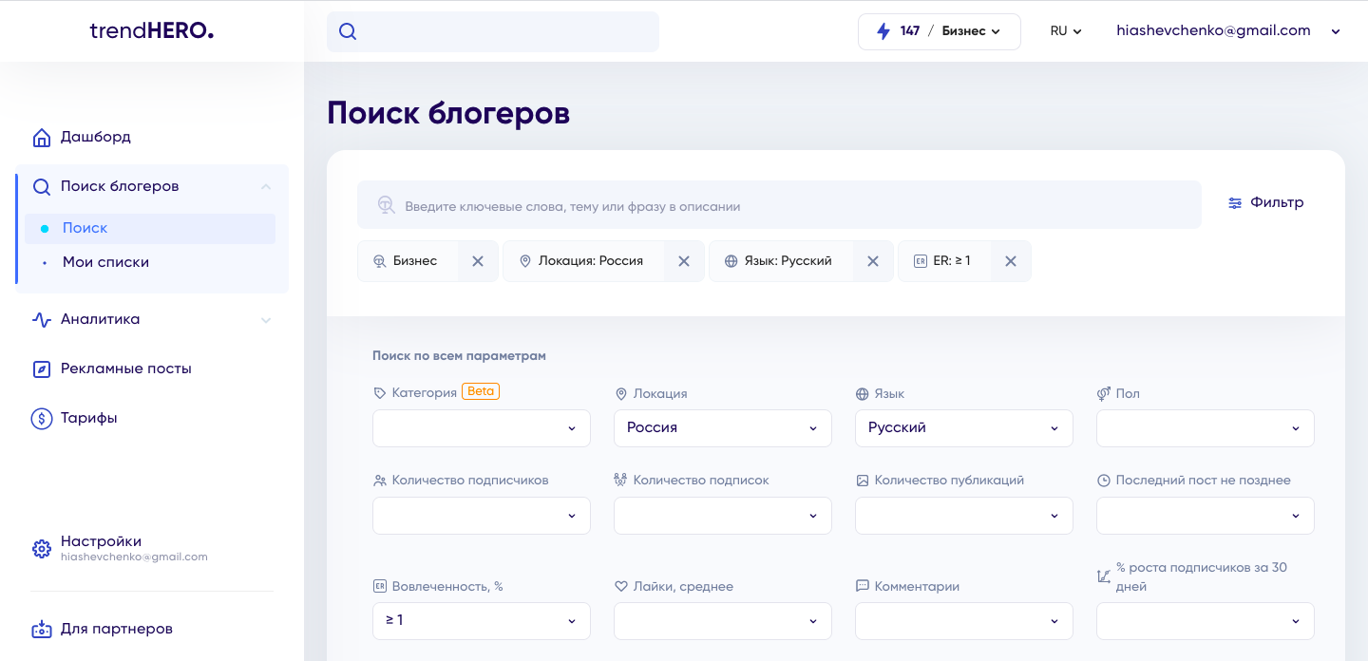Remove the Язык: Русский filter chip

pos(873,261)
